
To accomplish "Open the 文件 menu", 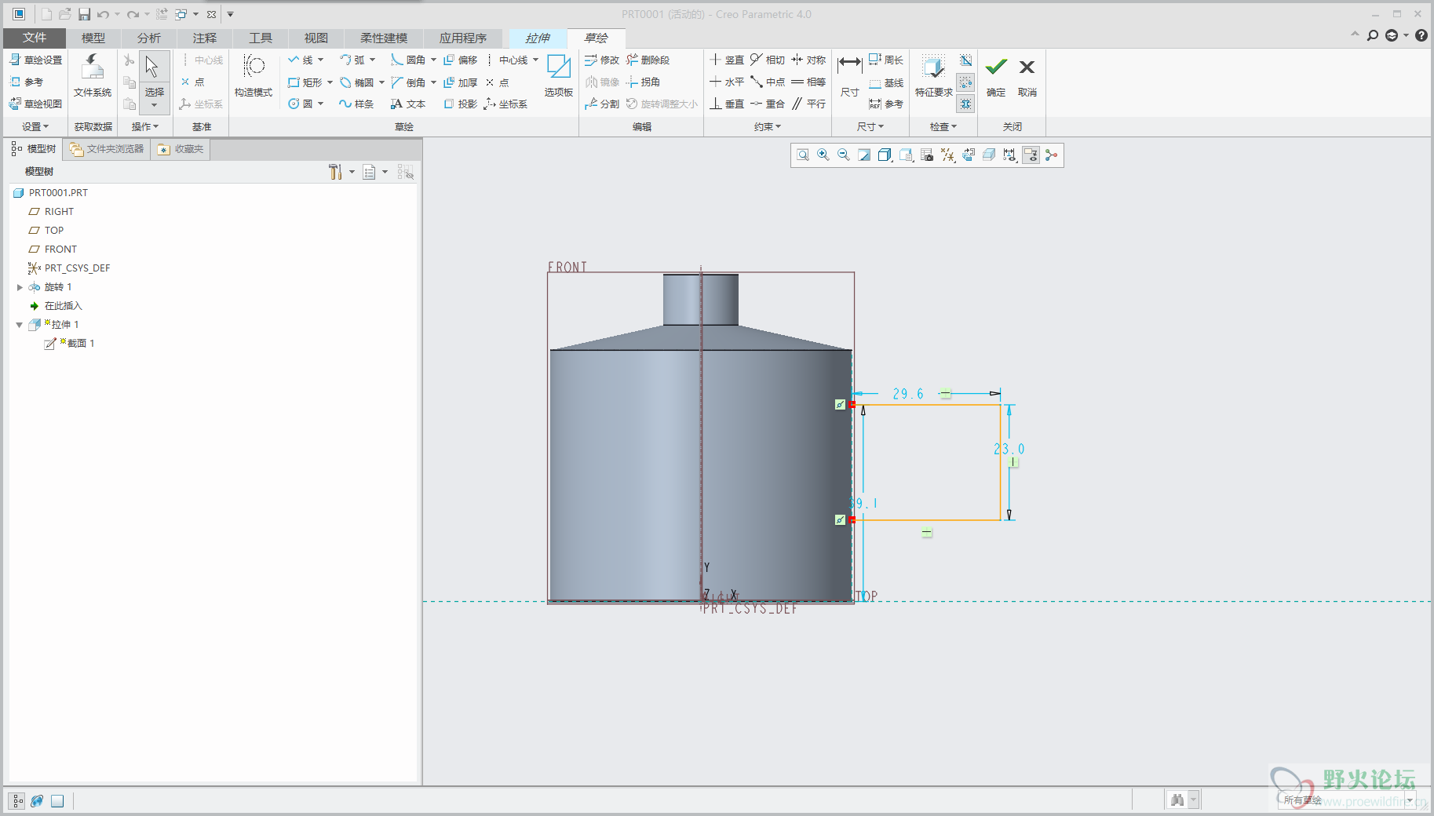I will click(x=35, y=38).
